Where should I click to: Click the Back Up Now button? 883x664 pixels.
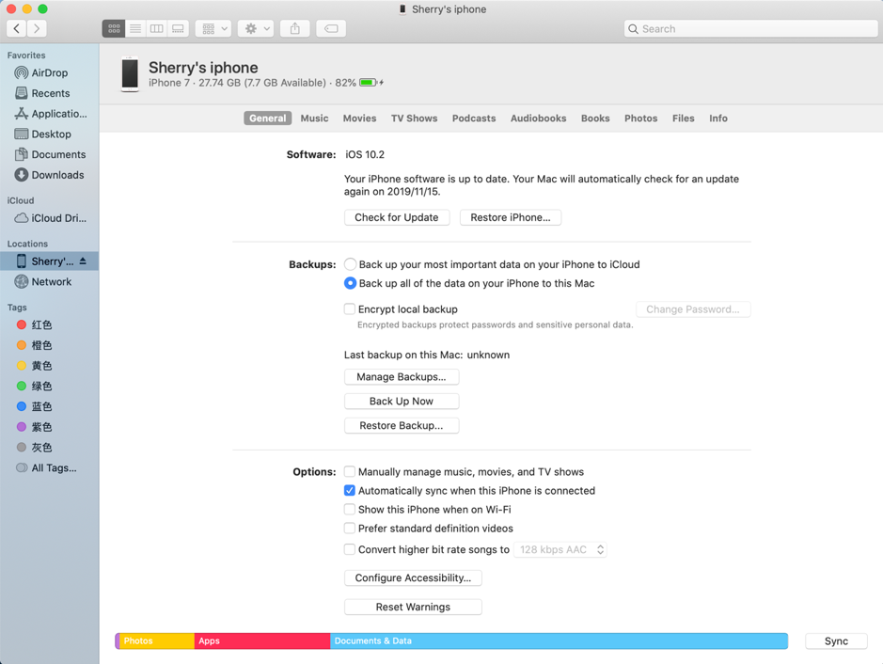point(402,402)
